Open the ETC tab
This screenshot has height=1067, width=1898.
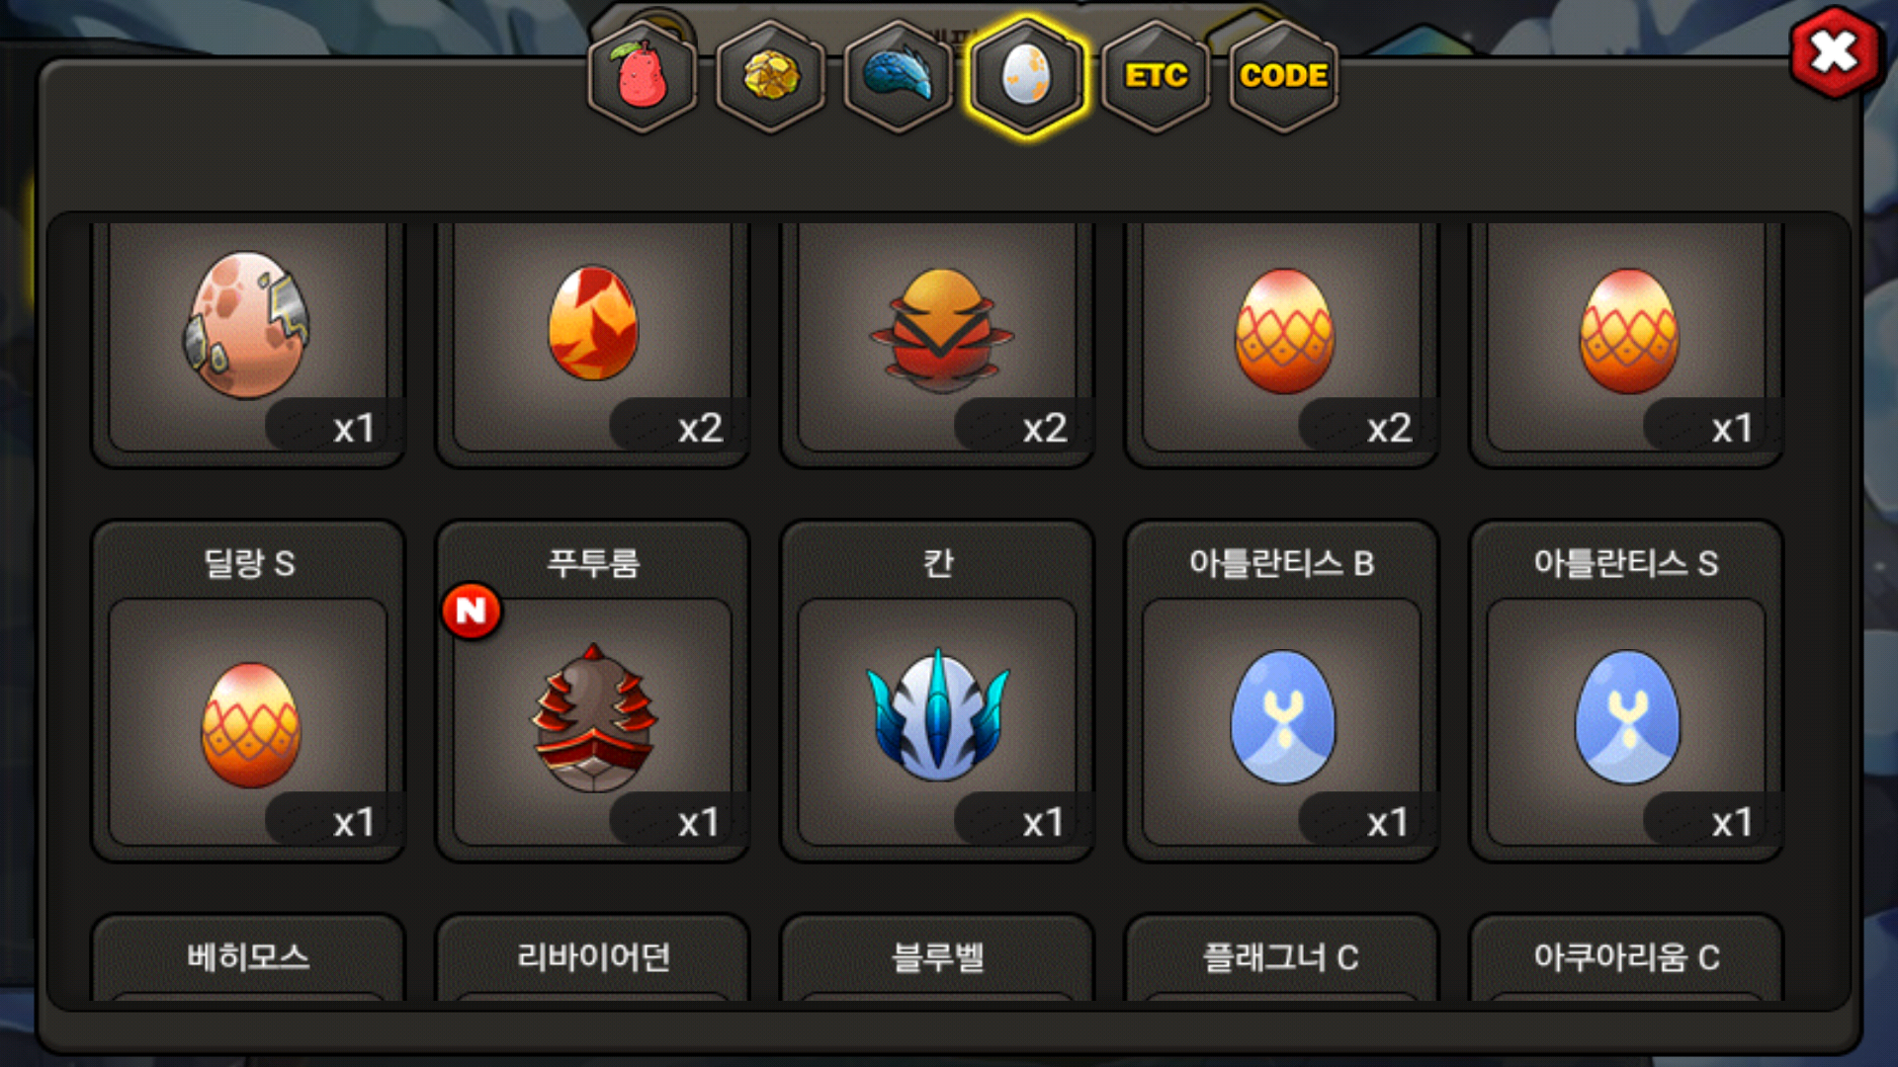[1156, 76]
